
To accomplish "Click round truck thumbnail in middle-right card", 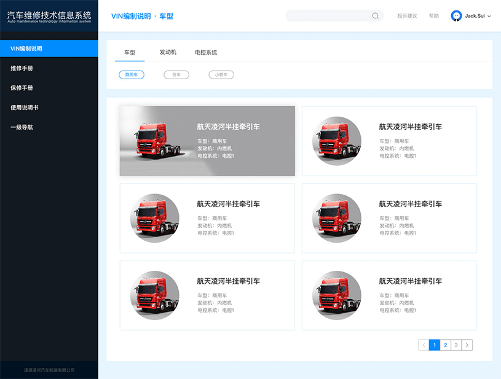I will point(337,218).
